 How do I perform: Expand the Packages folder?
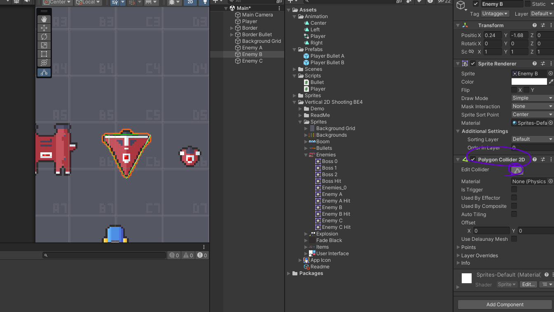point(289,273)
